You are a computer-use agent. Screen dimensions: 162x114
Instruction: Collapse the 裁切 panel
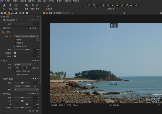coord(1,61)
